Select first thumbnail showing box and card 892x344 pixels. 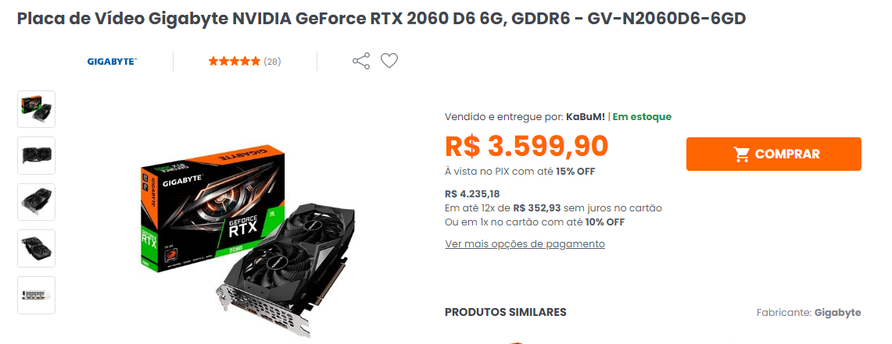pos(37,109)
